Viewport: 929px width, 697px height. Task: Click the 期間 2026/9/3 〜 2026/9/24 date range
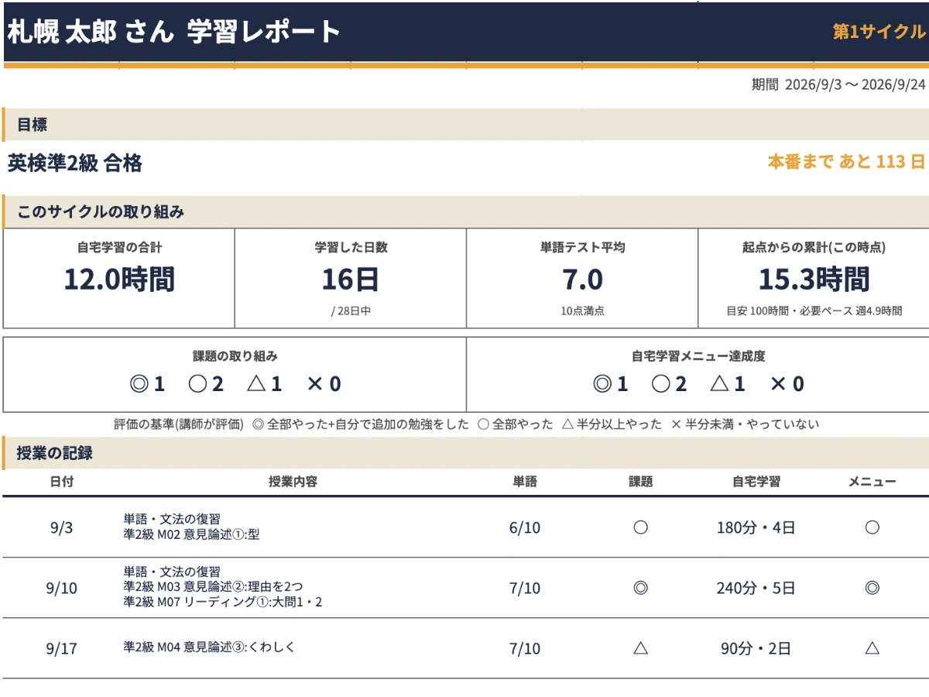tap(838, 85)
